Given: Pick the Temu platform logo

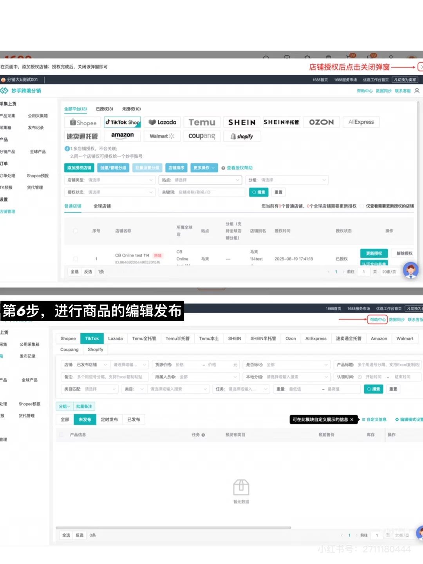Looking at the screenshot, I should pos(202,122).
